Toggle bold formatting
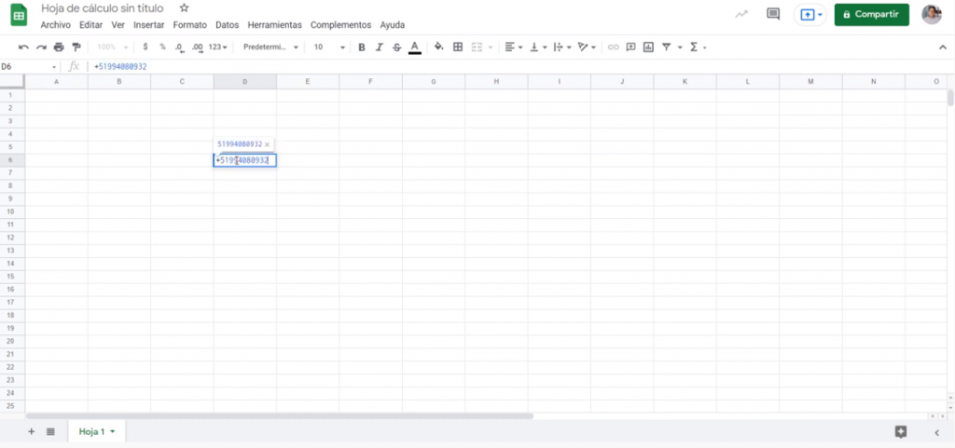The width and height of the screenshot is (955, 448). 362,47
